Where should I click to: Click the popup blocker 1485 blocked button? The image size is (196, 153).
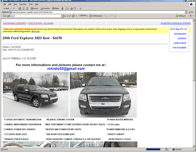pos(96,16)
